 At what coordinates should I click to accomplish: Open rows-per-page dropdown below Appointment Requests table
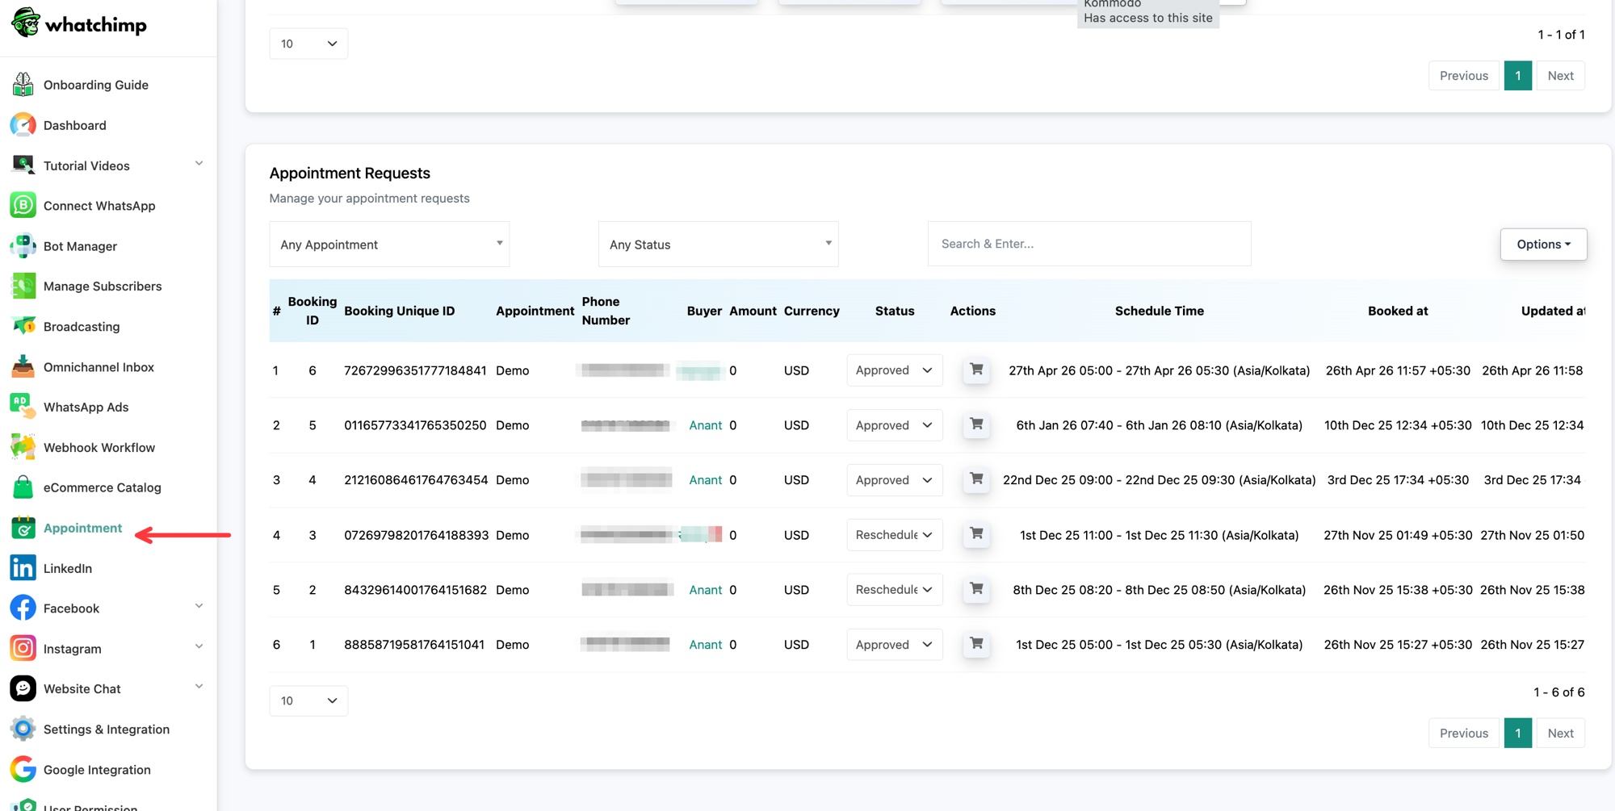(x=308, y=700)
